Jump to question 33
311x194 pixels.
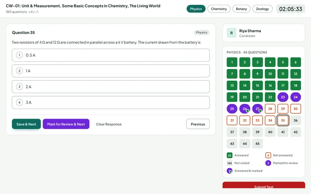point(257,120)
